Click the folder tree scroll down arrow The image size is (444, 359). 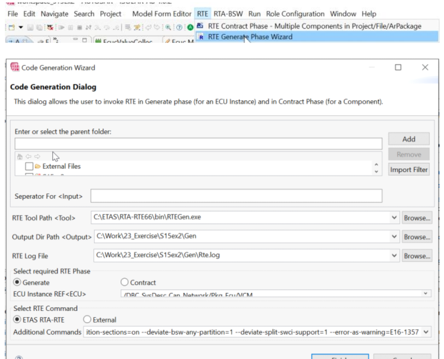coord(376,171)
